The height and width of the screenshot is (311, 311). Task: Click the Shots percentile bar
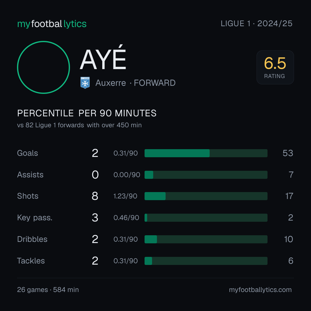(206, 196)
